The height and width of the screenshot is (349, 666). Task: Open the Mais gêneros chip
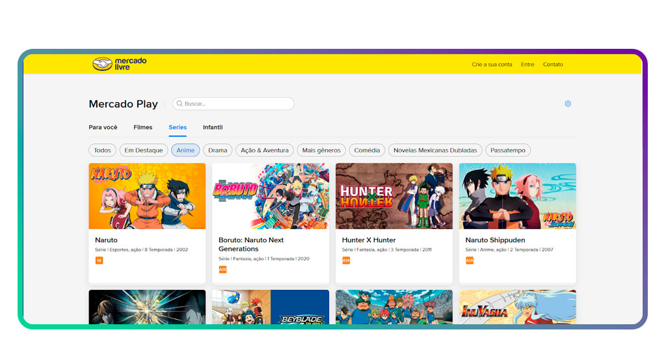(x=321, y=150)
